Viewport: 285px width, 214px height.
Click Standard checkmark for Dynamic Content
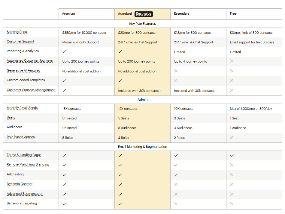[120, 184]
